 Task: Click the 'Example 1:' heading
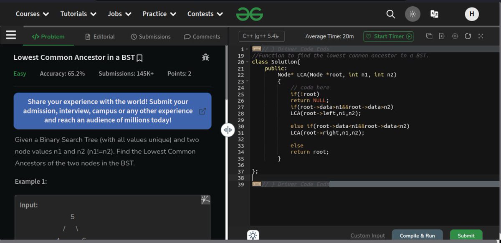(x=31, y=182)
